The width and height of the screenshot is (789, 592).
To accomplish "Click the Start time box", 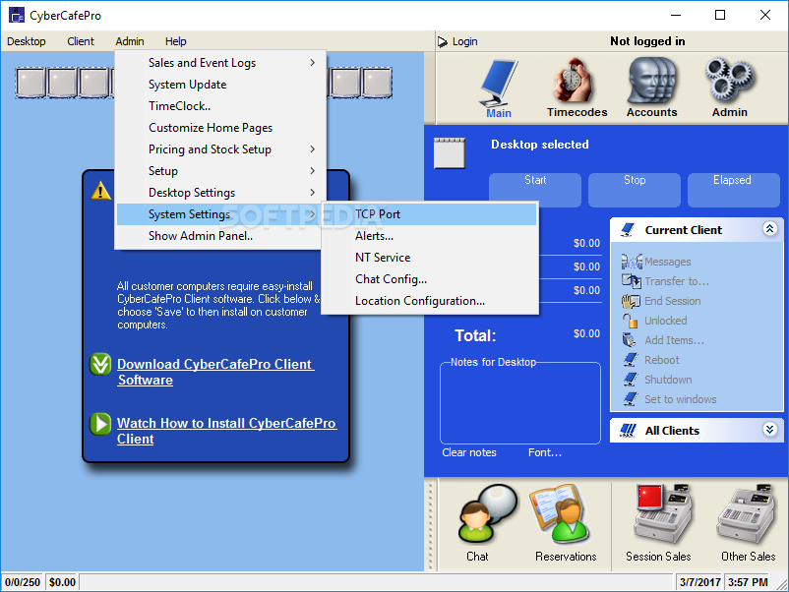I will pyautogui.click(x=535, y=190).
